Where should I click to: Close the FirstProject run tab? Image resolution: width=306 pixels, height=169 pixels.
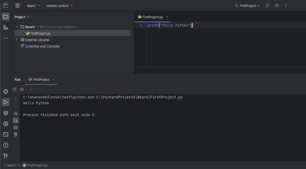point(54,79)
